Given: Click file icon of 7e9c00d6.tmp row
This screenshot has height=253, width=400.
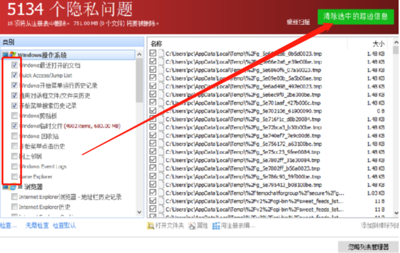Looking at the screenshot, I should pos(161,136).
